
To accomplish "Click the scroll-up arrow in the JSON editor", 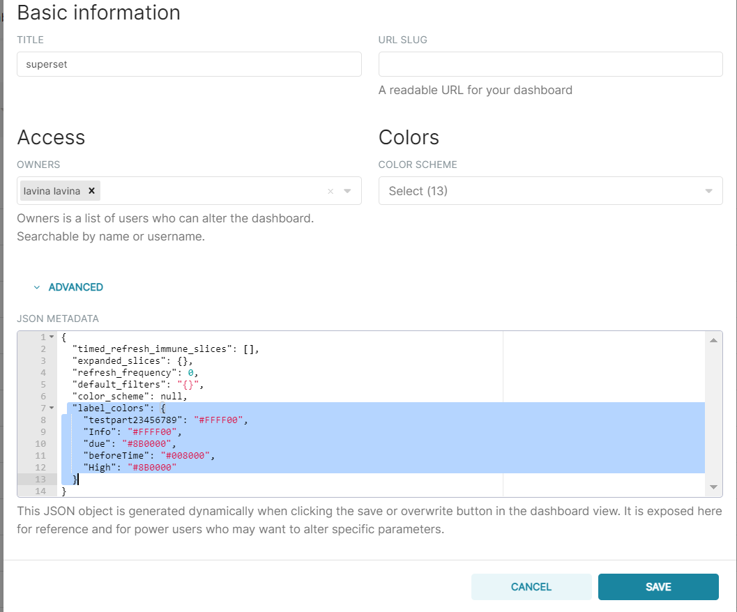I will tap(713, 339).
